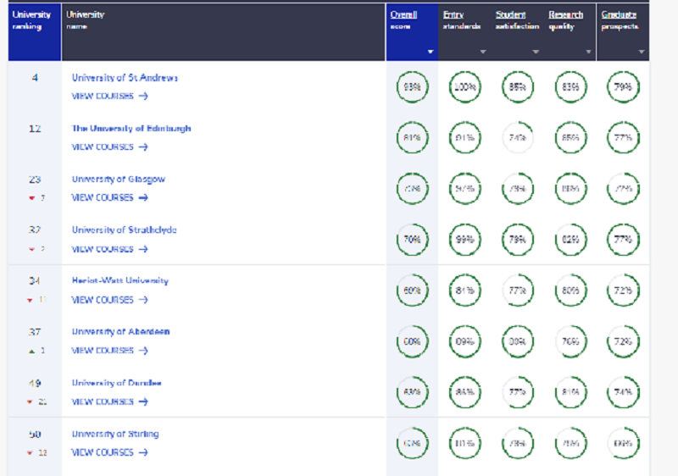Viewport: 678px width, 476px height.
Task: Click Dundee overall score circle
Action: 412,392
